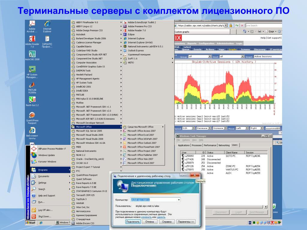Viewport: 307px width, 230px height.
Task: Launch Microsoft Office Visio 2007
Action: click(144, 159)
